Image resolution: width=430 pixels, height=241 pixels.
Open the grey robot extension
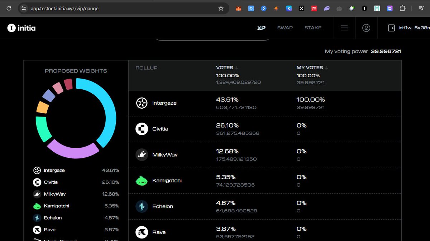[339, 8]
